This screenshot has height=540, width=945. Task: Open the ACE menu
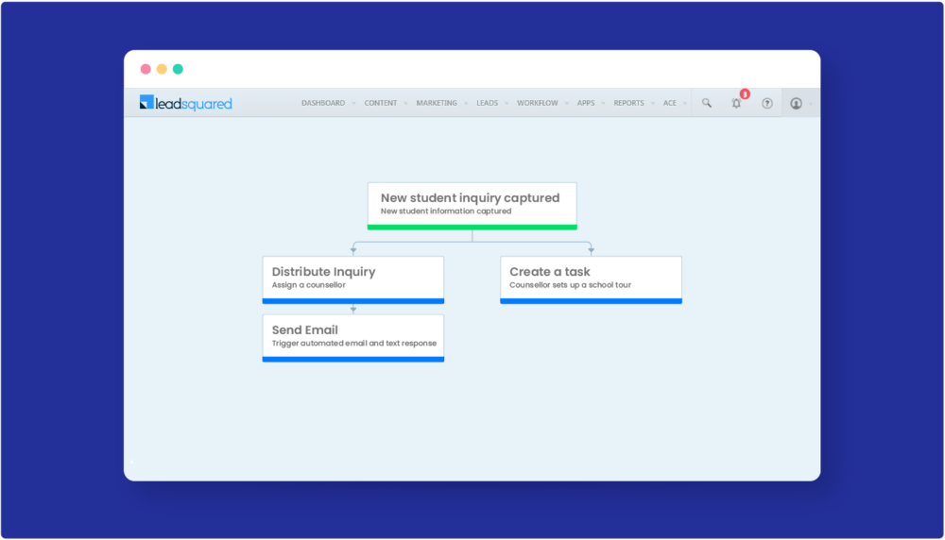pos(670,103)
